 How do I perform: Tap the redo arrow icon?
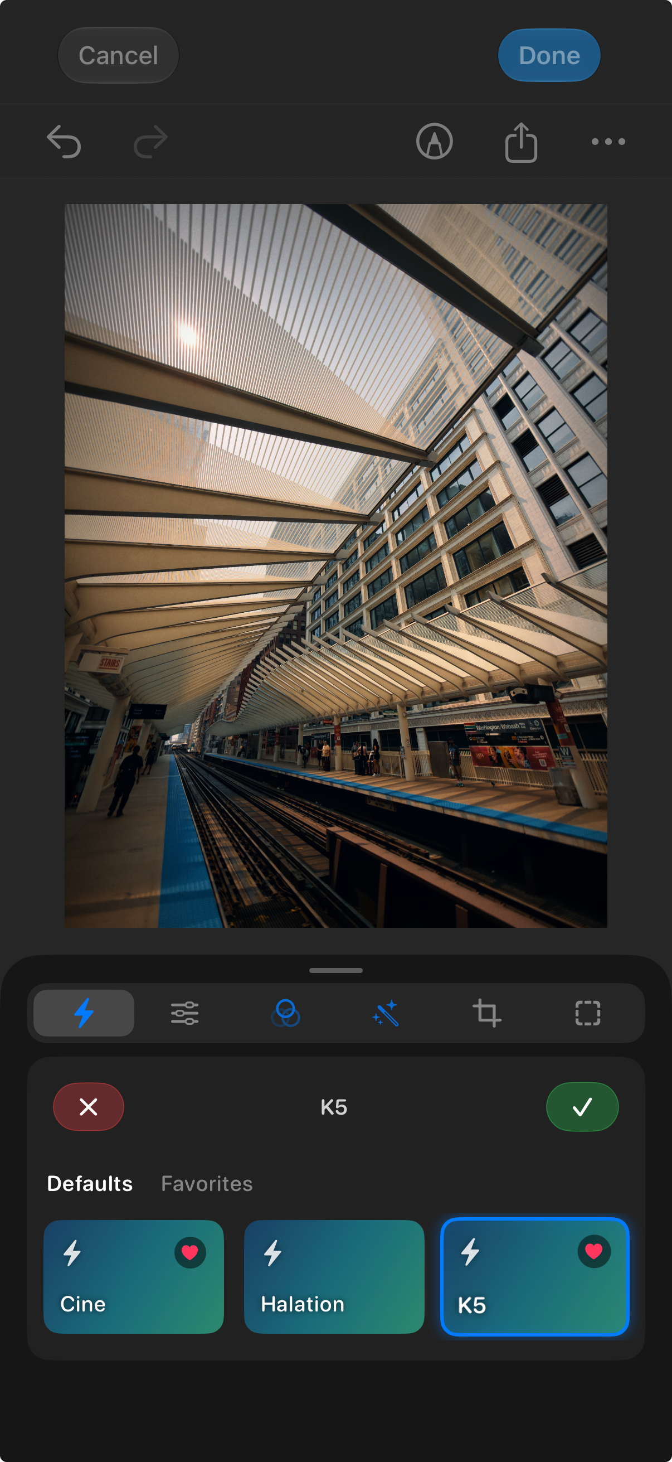click(x=151, y=141)
